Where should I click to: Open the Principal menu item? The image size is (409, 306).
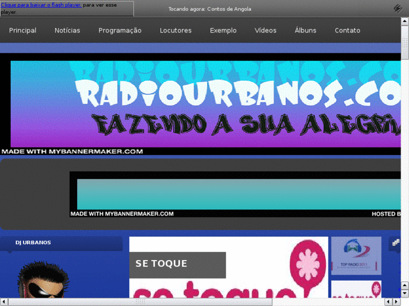click(23, 30)
